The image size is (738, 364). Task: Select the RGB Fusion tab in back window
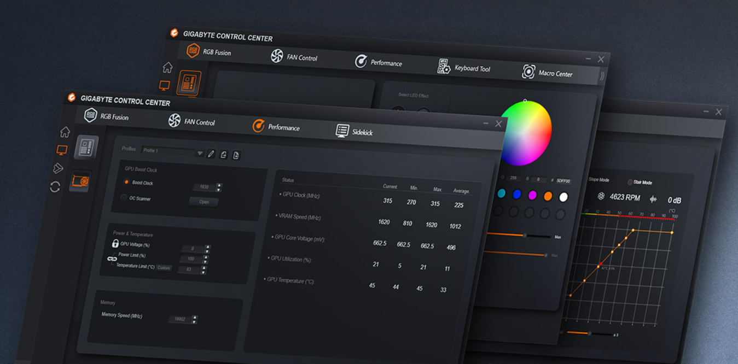tap(208, 51)
